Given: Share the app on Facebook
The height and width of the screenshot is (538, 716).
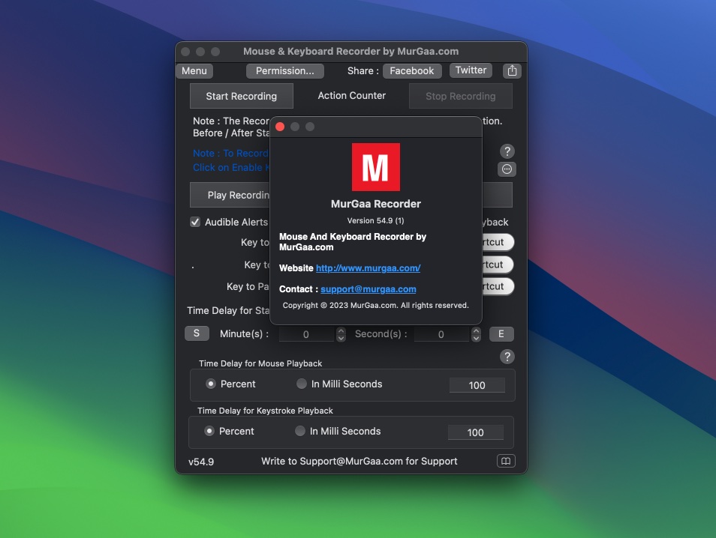Looking at the screenshot, I should [412, 70].
